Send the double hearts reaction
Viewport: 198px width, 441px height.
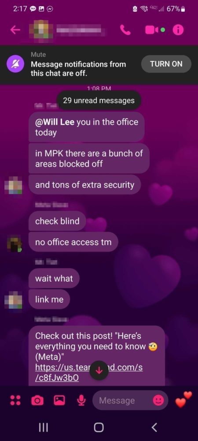pos(183,400)
